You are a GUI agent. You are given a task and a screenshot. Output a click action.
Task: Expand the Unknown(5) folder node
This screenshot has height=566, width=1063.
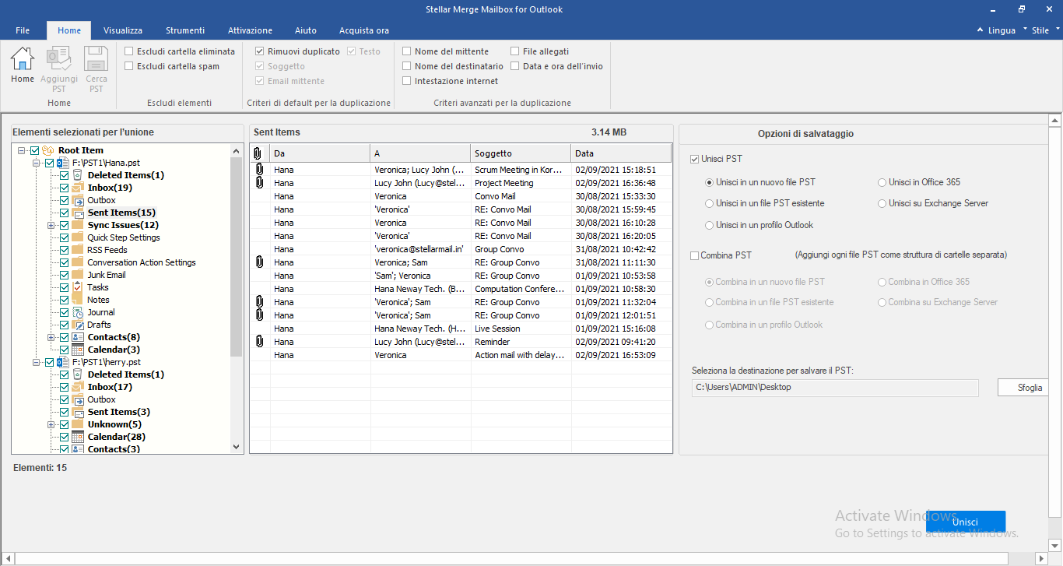51,424
